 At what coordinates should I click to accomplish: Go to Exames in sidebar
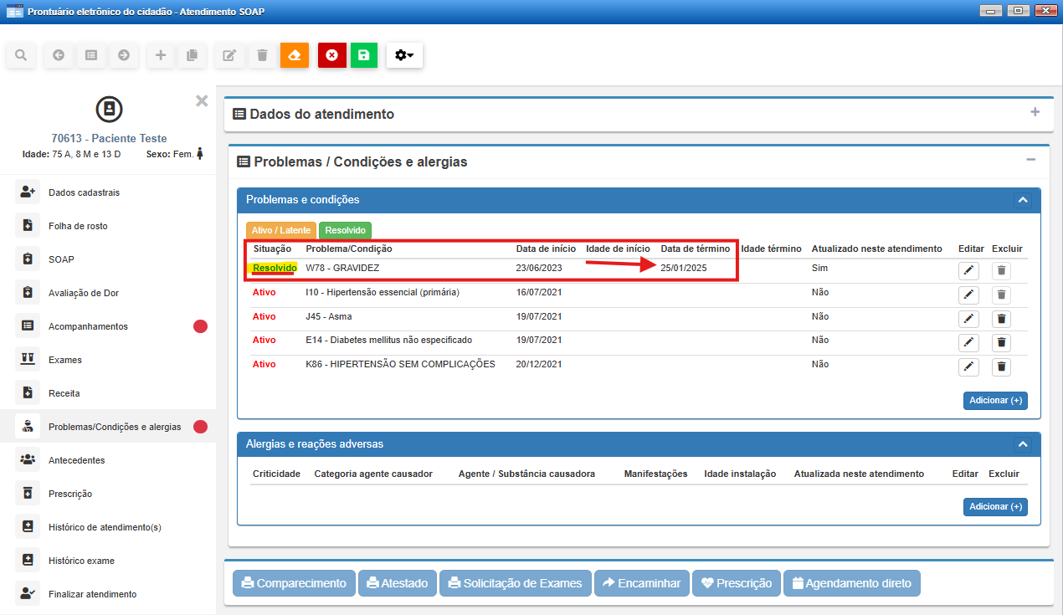click(x=65, y=360)
